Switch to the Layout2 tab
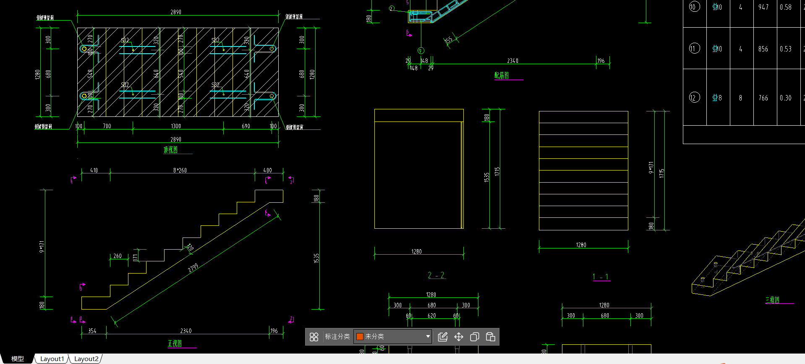This screenshot has width=805, height=364. (x=86, y=359)
